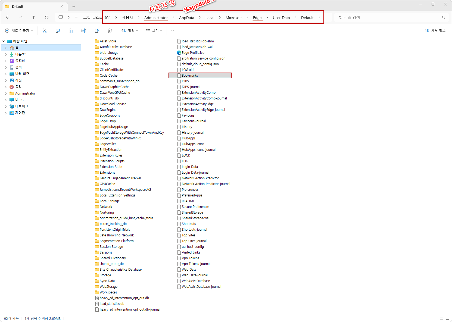Image resolution: width=452 pixels, height=322 pixels.
Task: Select the load_statistics.db file
Action: 110,304
